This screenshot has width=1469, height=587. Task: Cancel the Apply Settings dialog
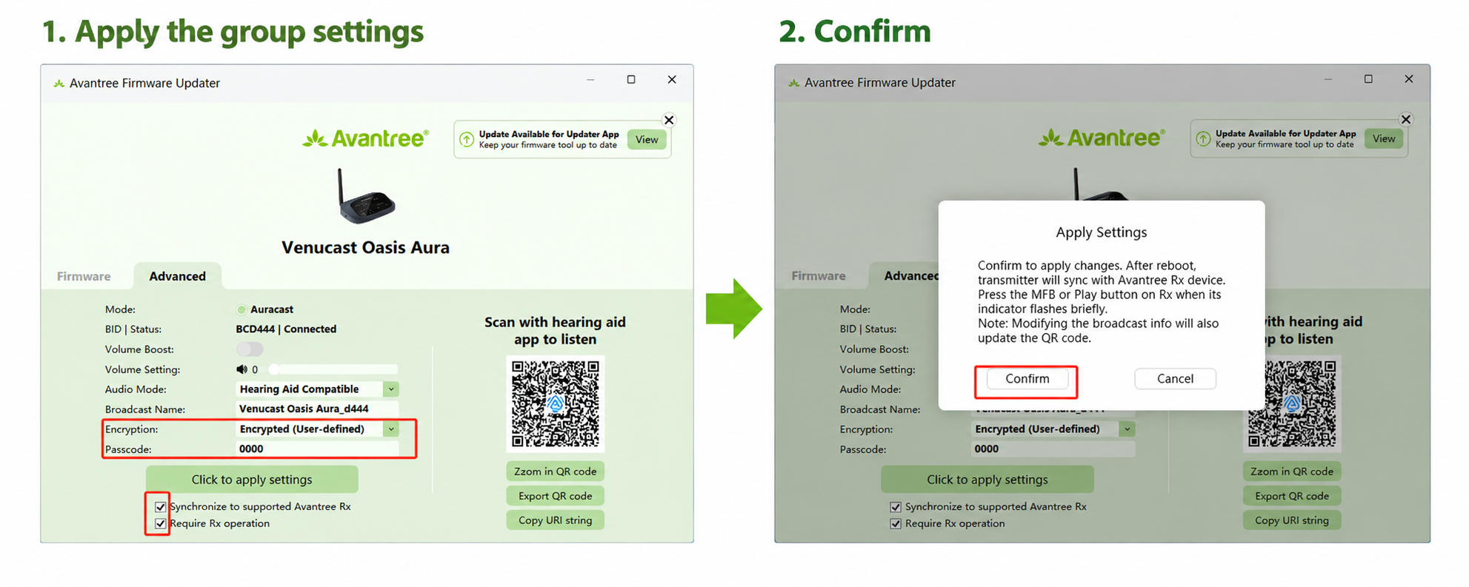(x=1175, y=379)
